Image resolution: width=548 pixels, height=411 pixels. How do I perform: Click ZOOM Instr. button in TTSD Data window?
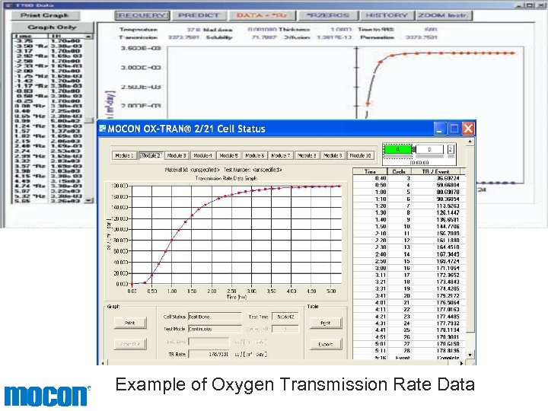click(x=443, y=15)
